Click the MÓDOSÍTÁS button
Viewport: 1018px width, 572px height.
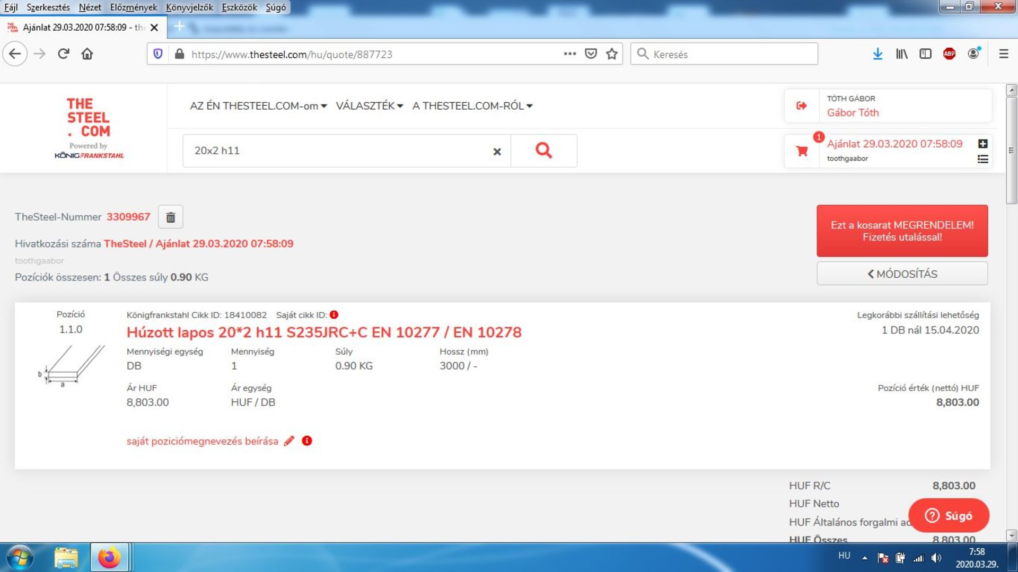coord(902,274)
